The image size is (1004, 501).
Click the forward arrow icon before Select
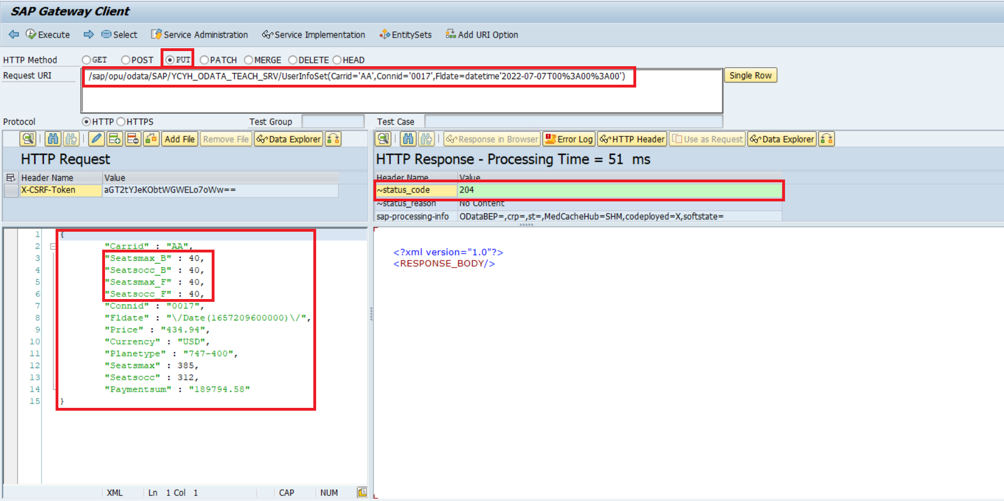(x=89, y=35)
